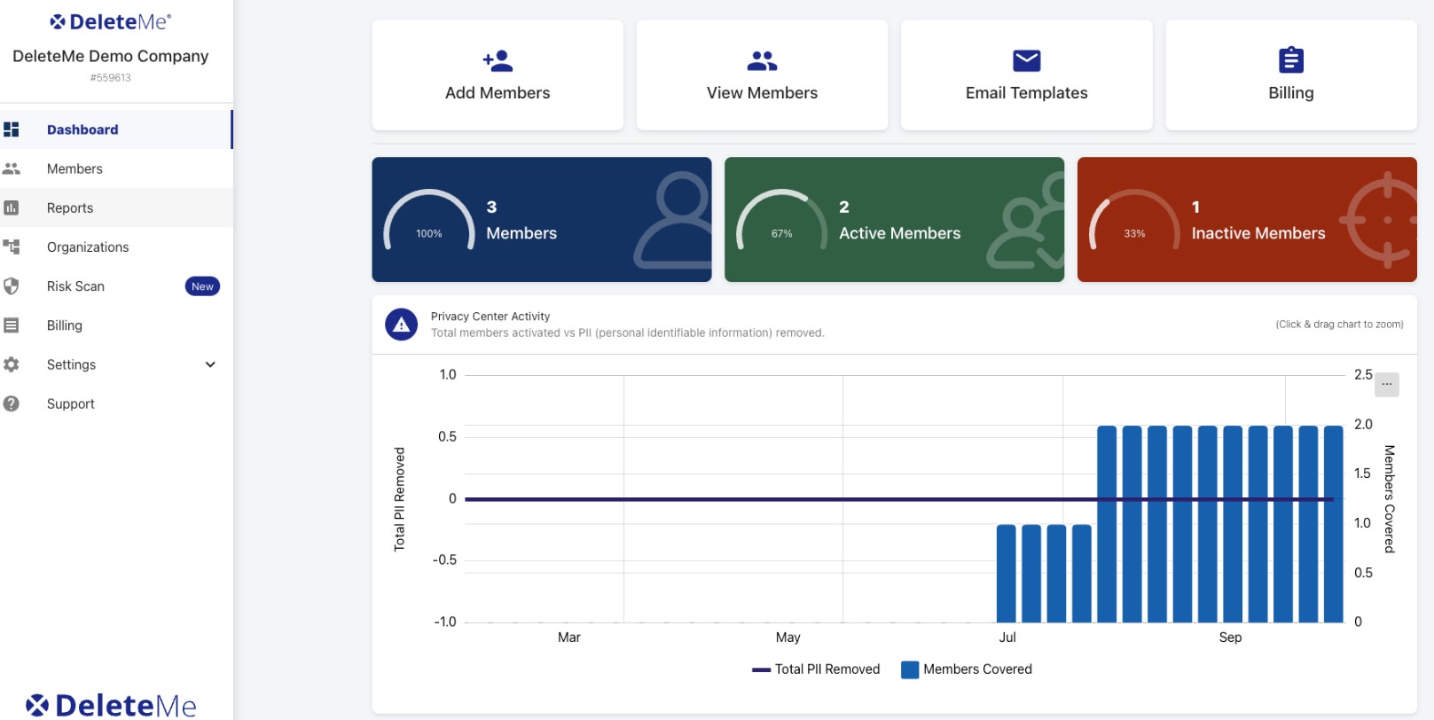The width and height of the screenshot is (1434, 720).
Task: Open the chart options ellipsis menu
Action: (x=1386, y=385)
